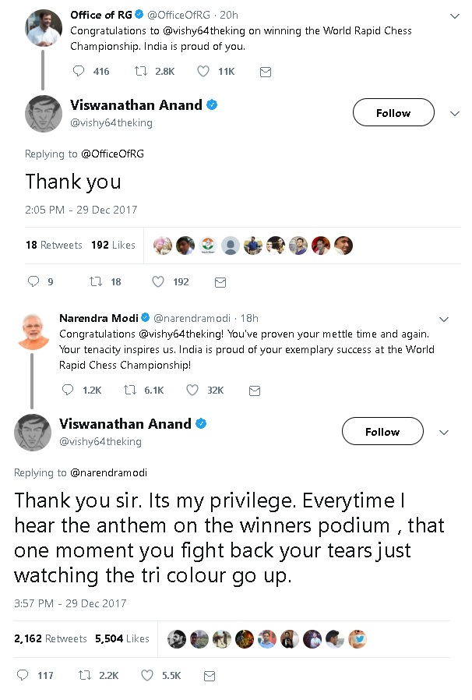The image size is (472, 700).
Task: Follow Viswanathan Anand from the first reply
Action: click(393, 113)
